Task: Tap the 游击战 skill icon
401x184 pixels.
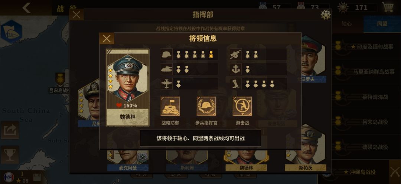Action: click(x=242, y=106)
